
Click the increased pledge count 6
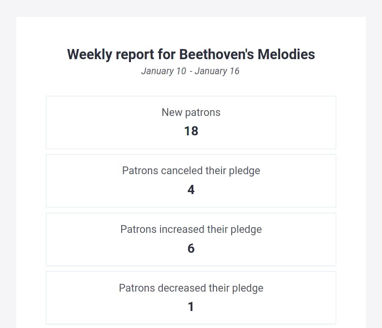click(191, 248)
